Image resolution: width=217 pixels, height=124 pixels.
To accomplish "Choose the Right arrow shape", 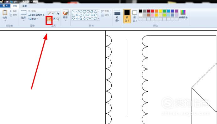I will 88,15.
